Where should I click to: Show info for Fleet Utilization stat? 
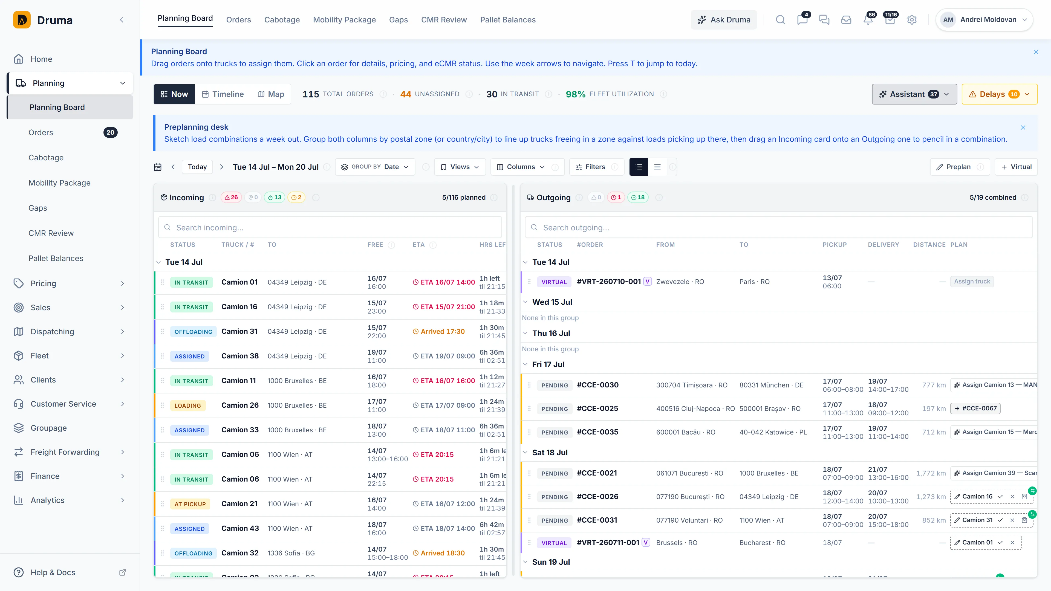click(x=663, y=94)
